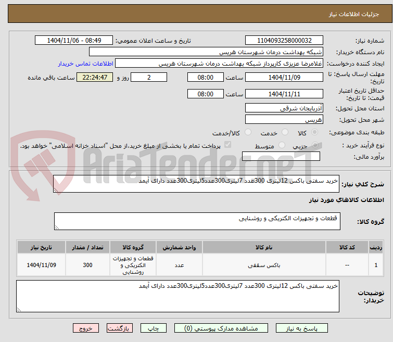Select the خدمت radio button
This screenshot has width=393, height=342.
[x=285, y=132]
